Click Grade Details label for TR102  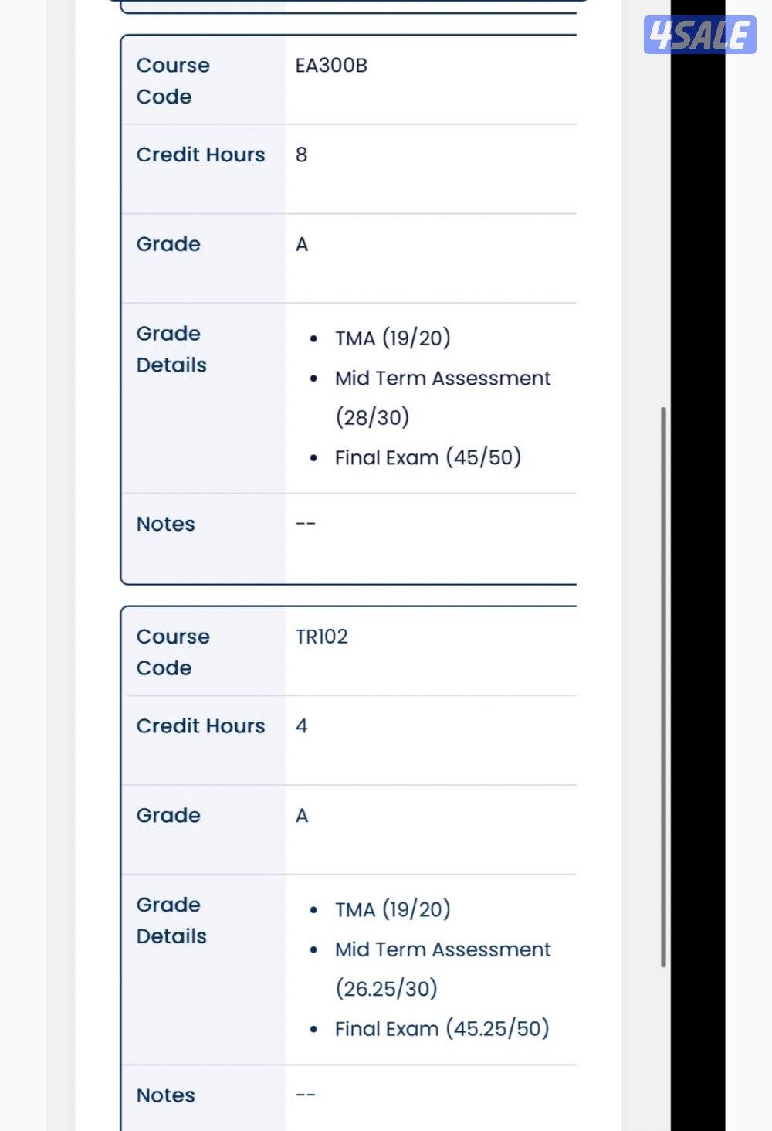(171, 920)
